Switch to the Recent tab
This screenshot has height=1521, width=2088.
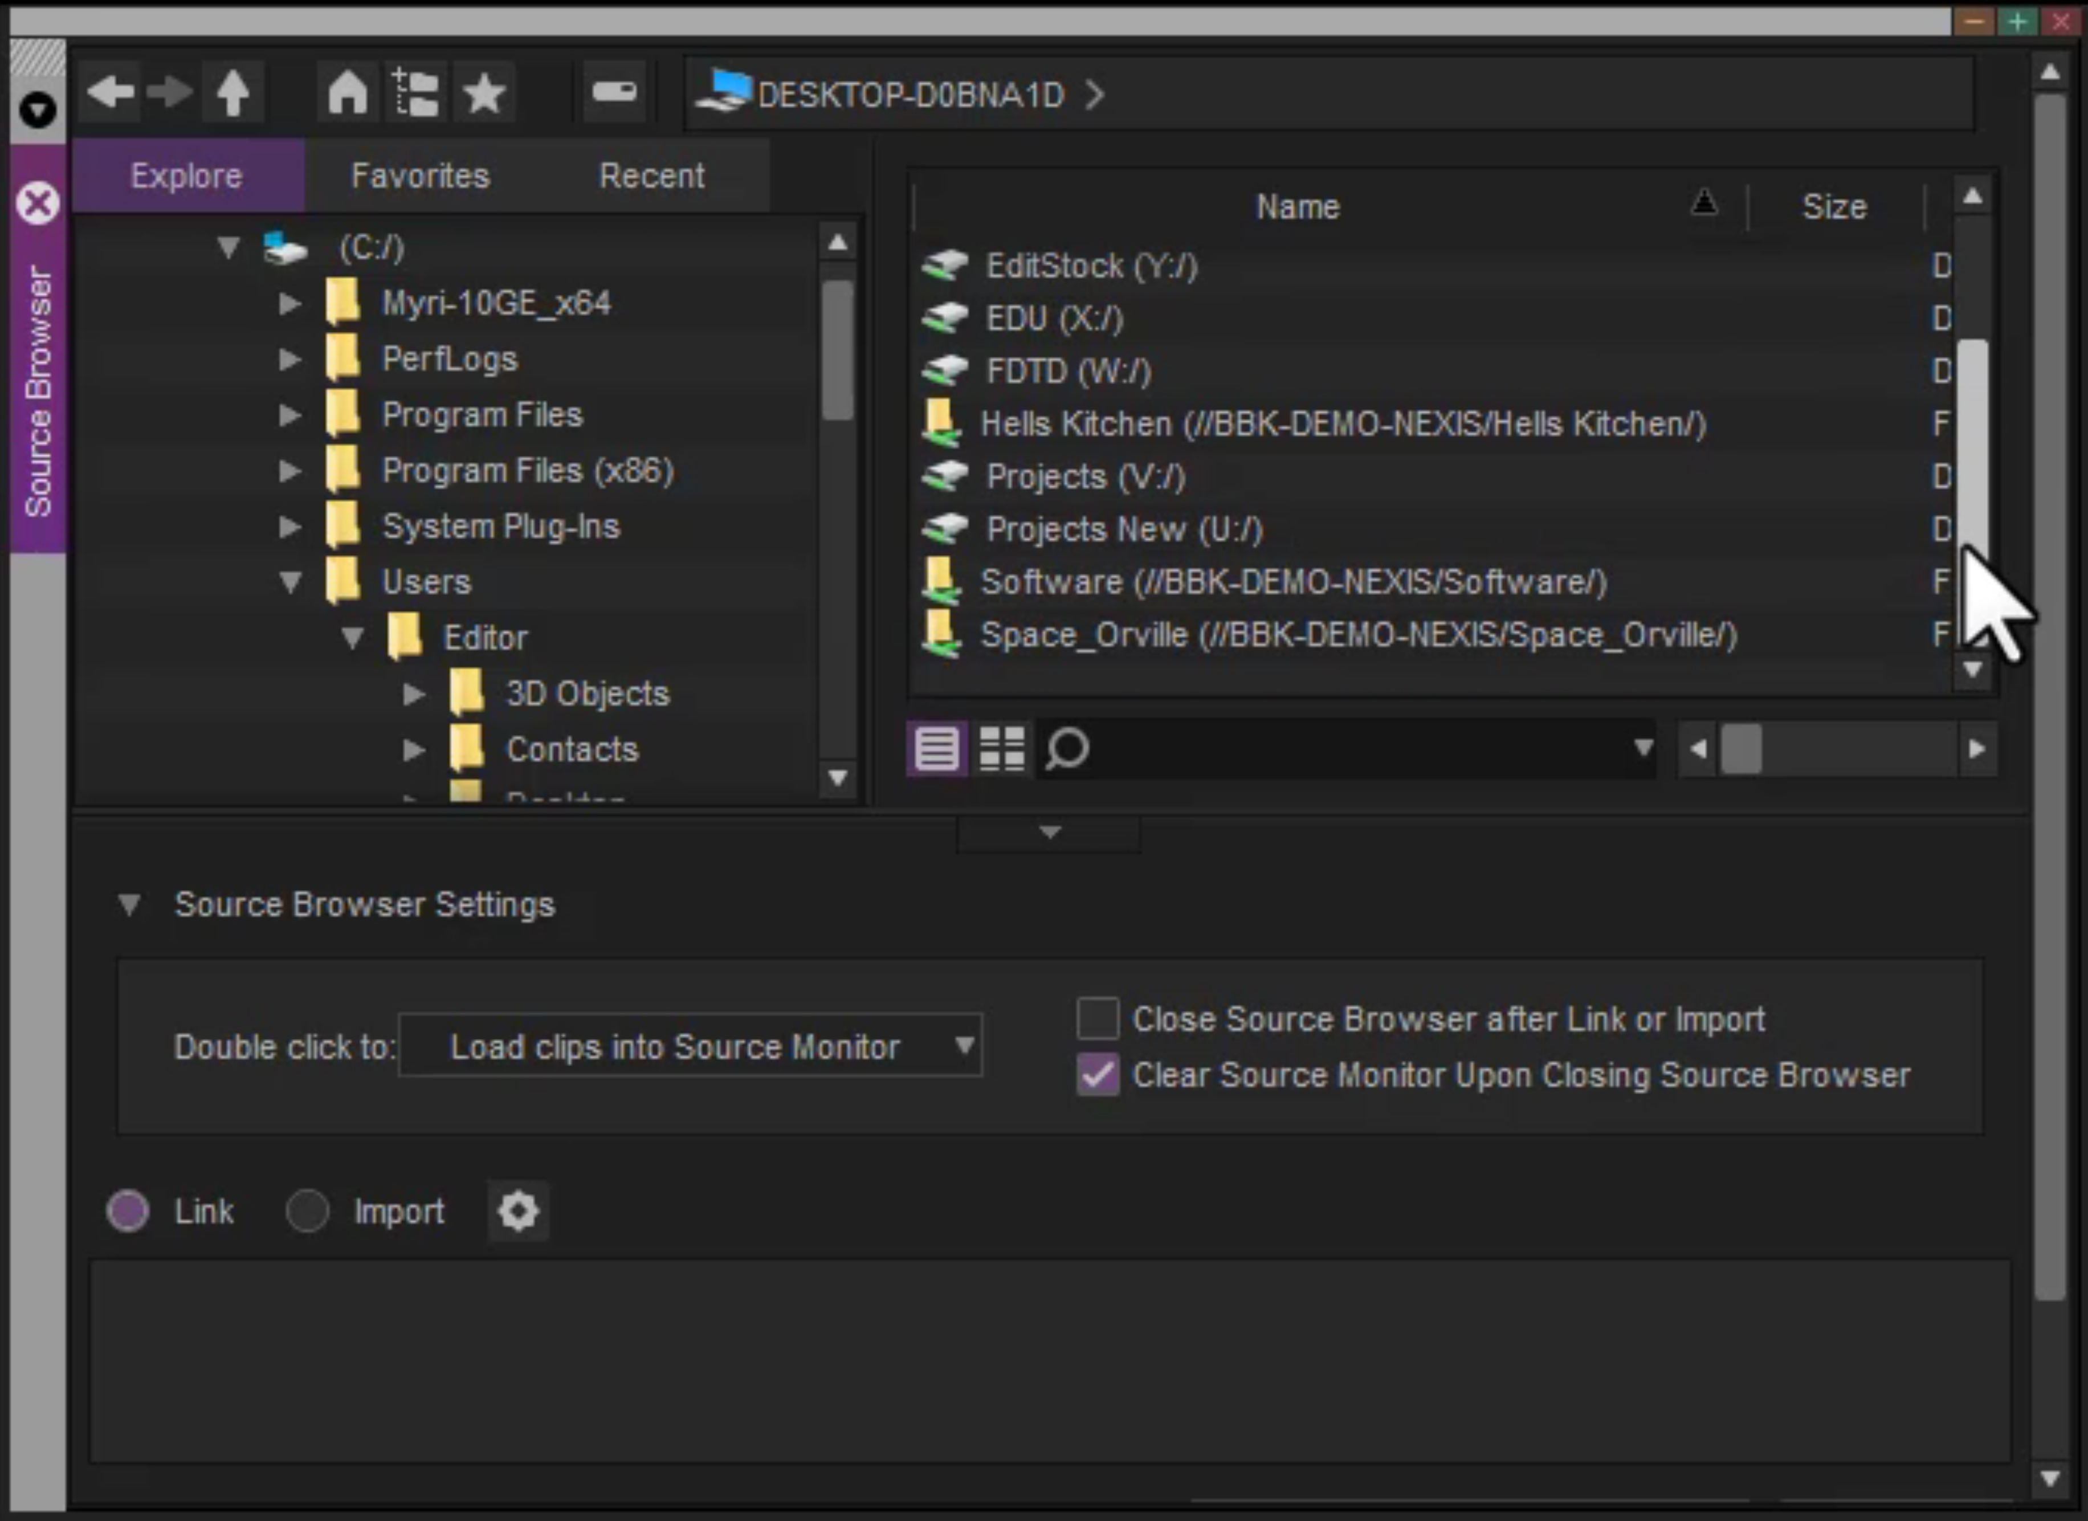click(652, 175)
